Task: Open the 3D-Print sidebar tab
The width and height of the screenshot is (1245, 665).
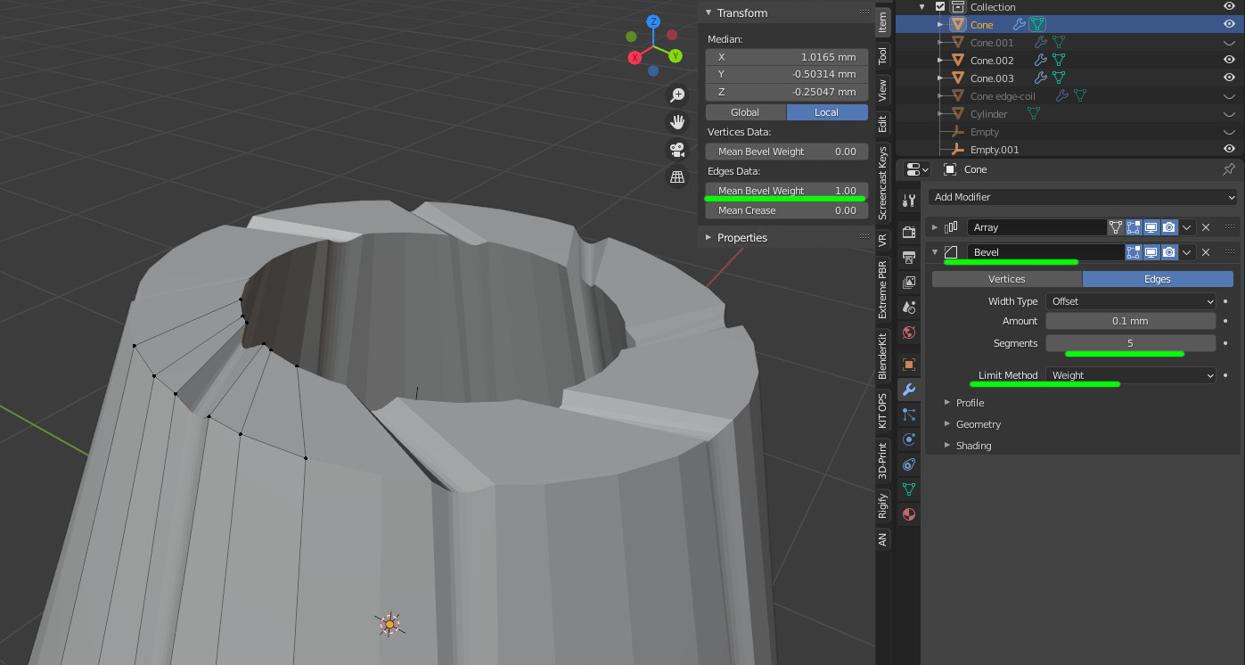Action: tap(883, 461)
